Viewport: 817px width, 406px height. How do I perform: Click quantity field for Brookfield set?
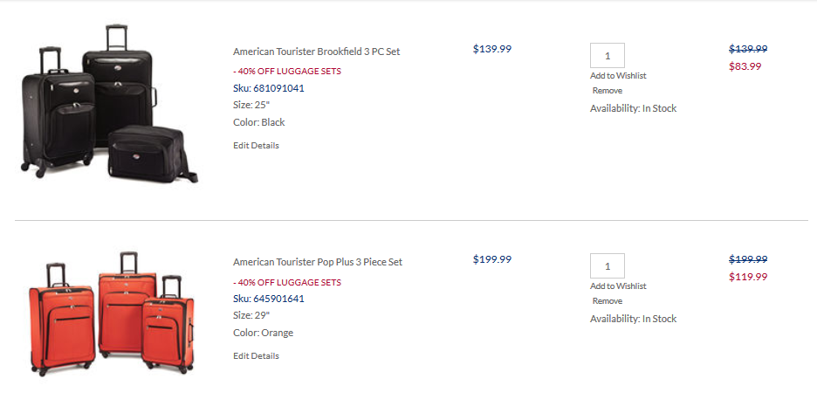coord(607,55)
